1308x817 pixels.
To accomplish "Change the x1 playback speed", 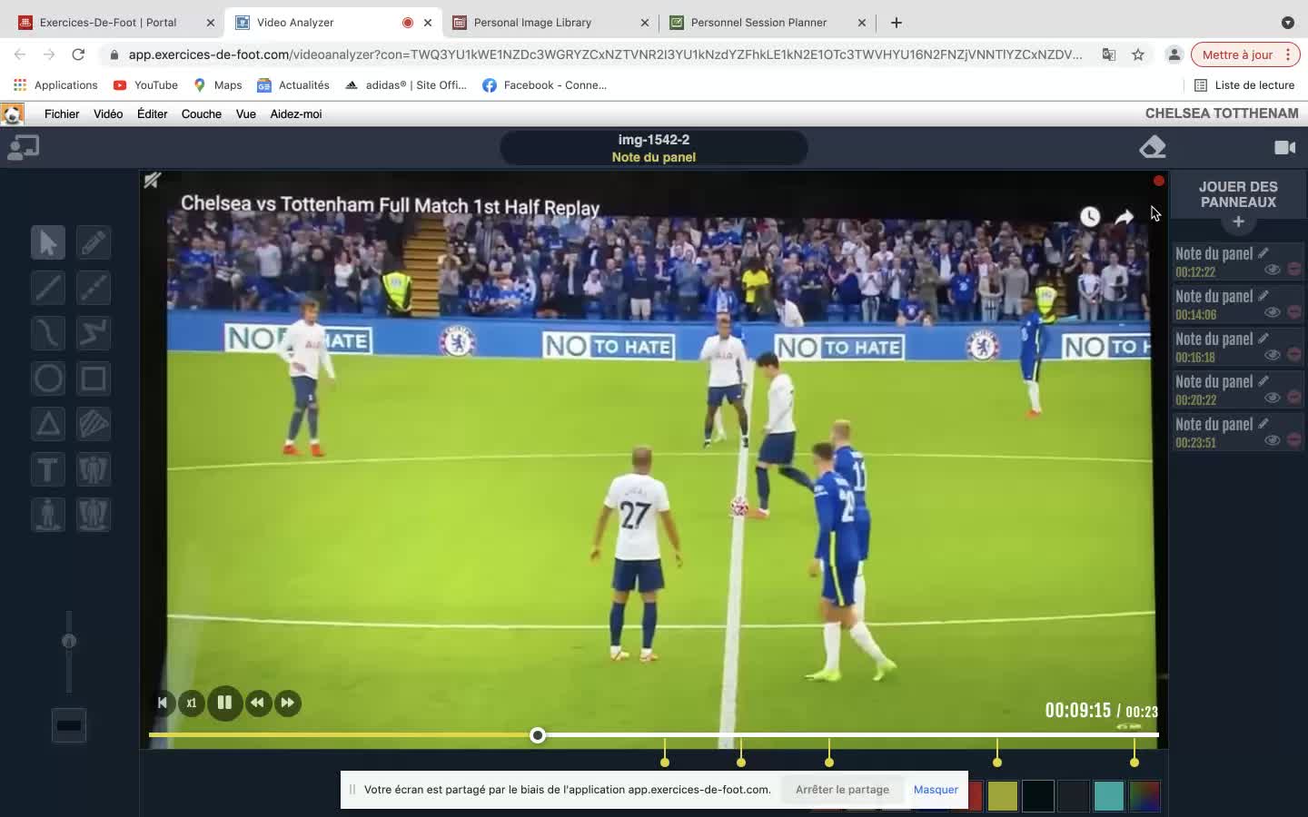I will 192,703.
